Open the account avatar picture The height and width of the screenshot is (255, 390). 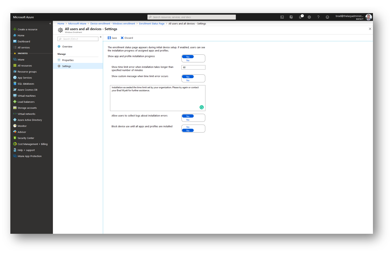tap(368, 17)
